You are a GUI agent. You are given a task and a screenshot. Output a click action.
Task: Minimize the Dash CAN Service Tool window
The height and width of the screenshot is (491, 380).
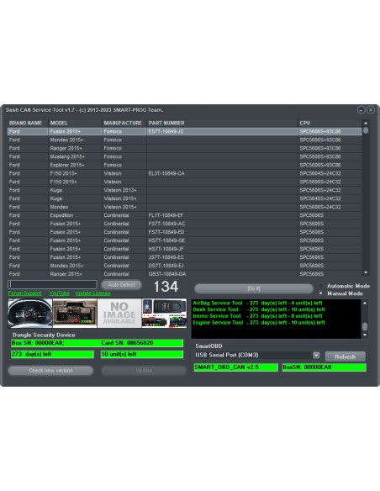point(361,110)
